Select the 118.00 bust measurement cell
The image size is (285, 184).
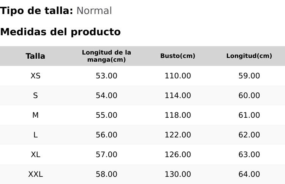[177, 115]
